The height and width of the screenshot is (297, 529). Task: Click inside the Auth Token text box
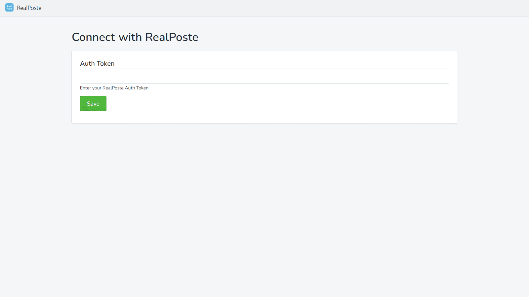point(264,76)
